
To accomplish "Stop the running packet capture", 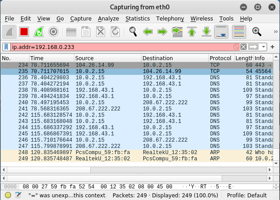I will [24, 32].
